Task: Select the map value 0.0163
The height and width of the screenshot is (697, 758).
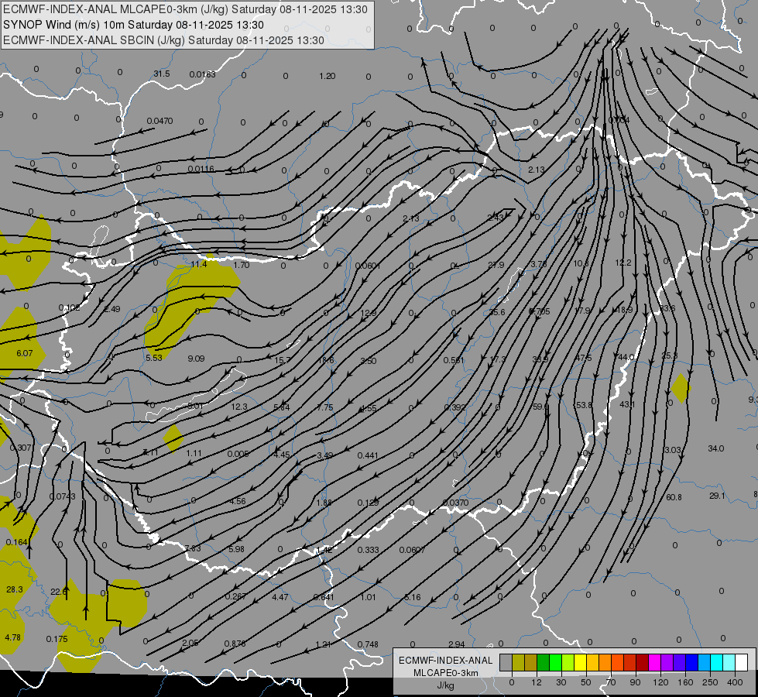Action: point(203,74)
